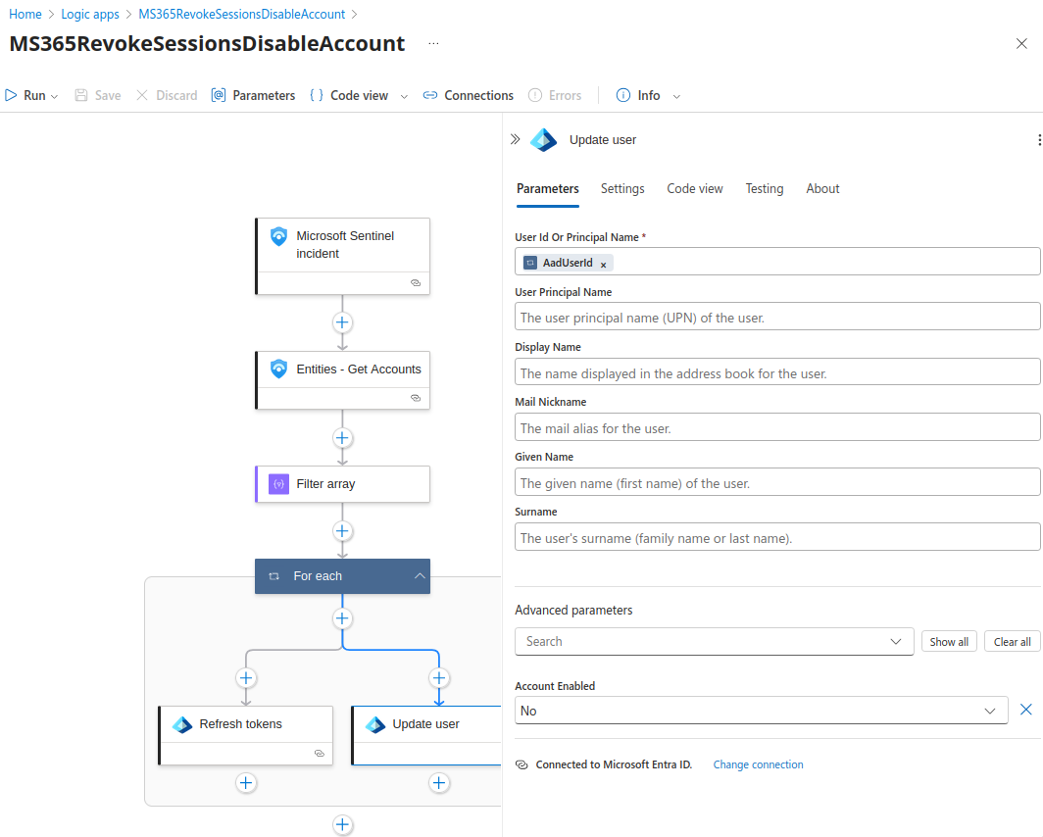This screenshot has width=1043, height=837.
Task: Click the Mail Nickname field
Action: [x=777, y=427]
